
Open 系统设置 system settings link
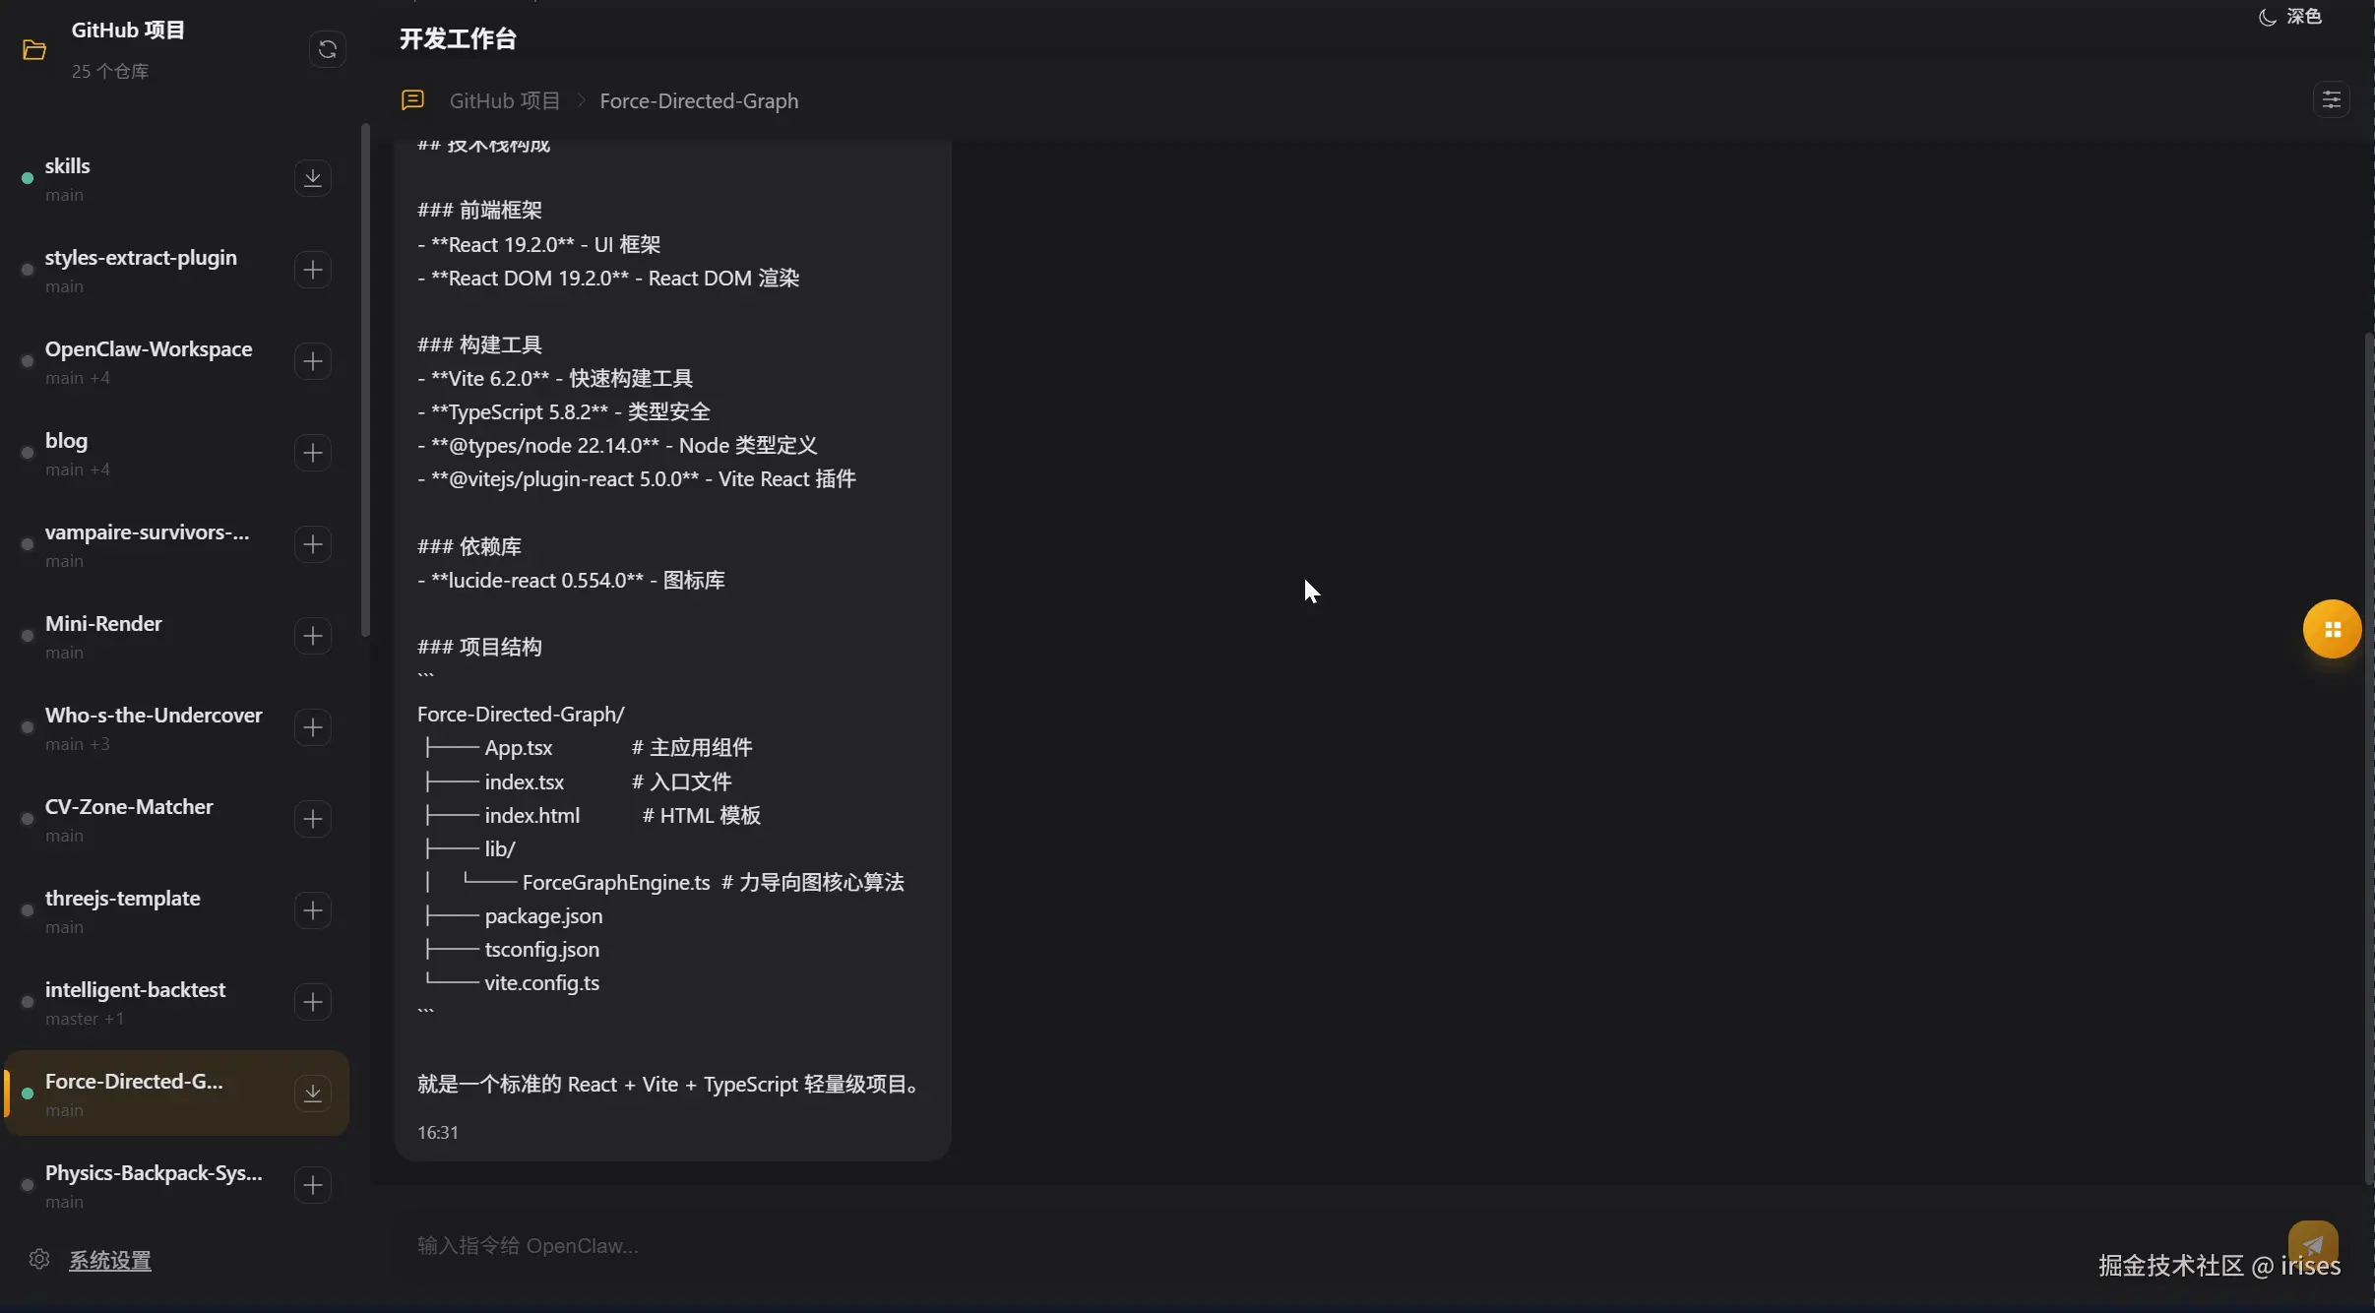[109, 1261]
